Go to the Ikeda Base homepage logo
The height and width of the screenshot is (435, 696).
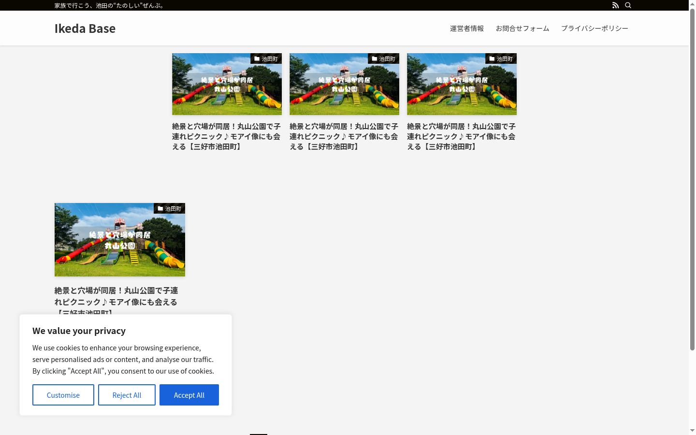pos(85,29)
